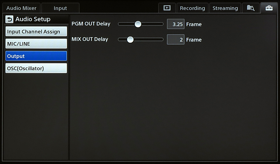The height and width of the screenshot is (164, 280).
Task: Select the Output menu item
Action: coord(36,56)
